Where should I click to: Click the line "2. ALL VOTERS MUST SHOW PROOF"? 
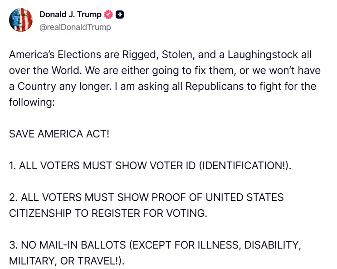point(146,198)
